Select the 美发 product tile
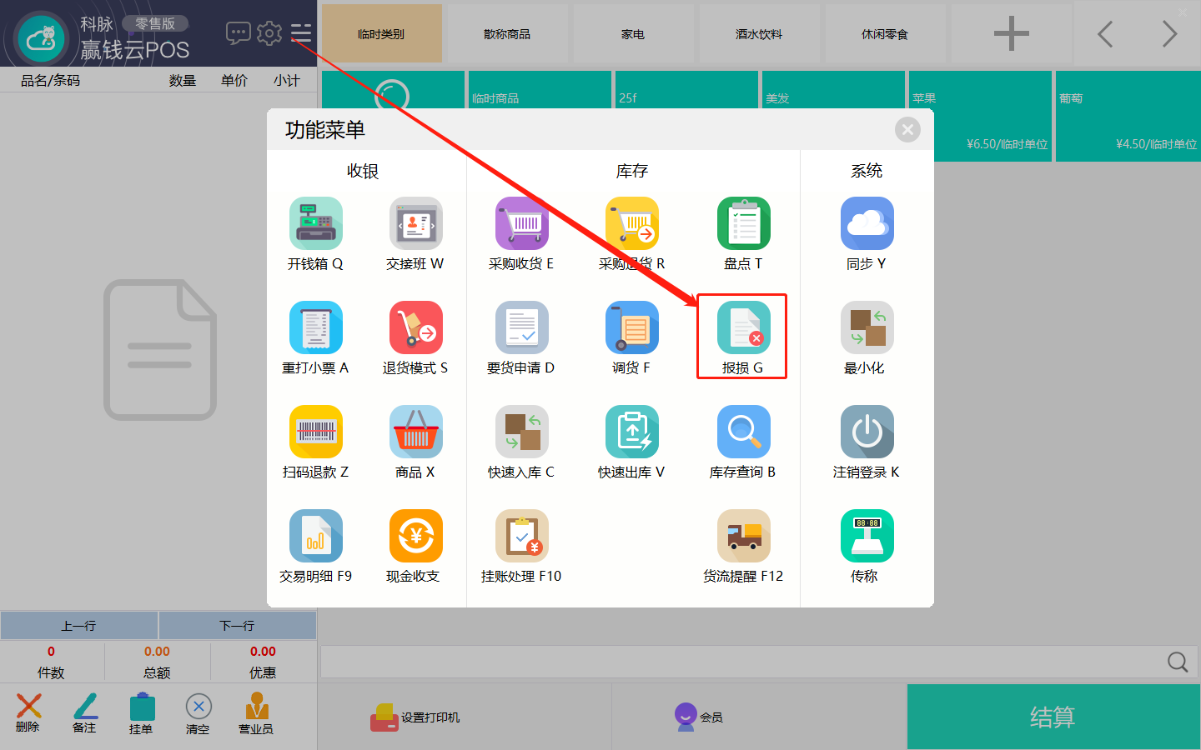 [833, 90]
